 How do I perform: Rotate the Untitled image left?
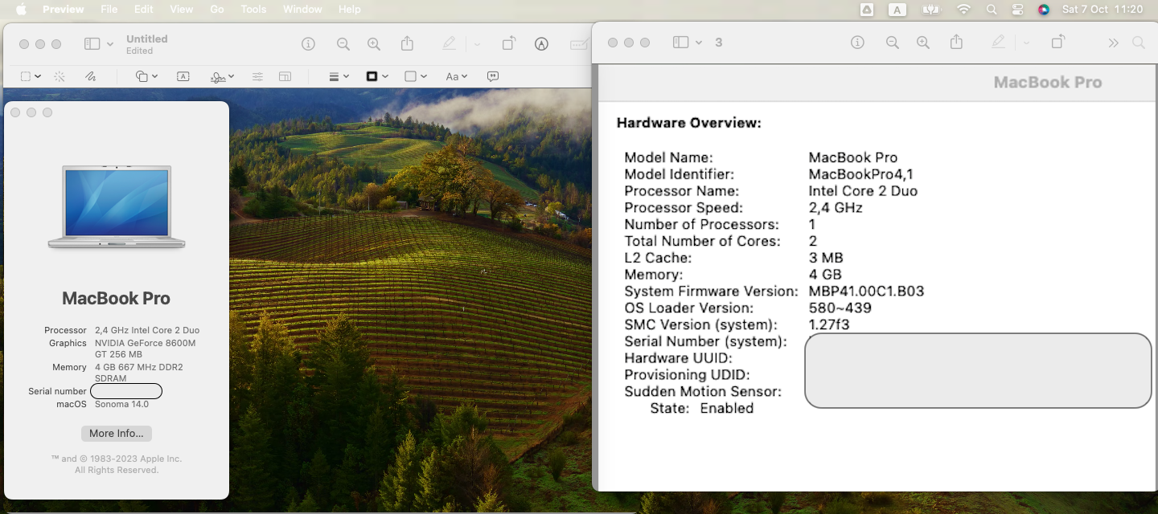(x=508, y=44)
